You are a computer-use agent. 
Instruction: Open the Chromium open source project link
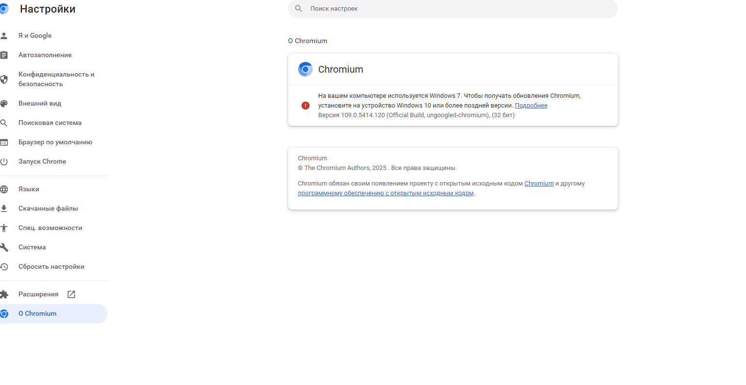[539, 184]
